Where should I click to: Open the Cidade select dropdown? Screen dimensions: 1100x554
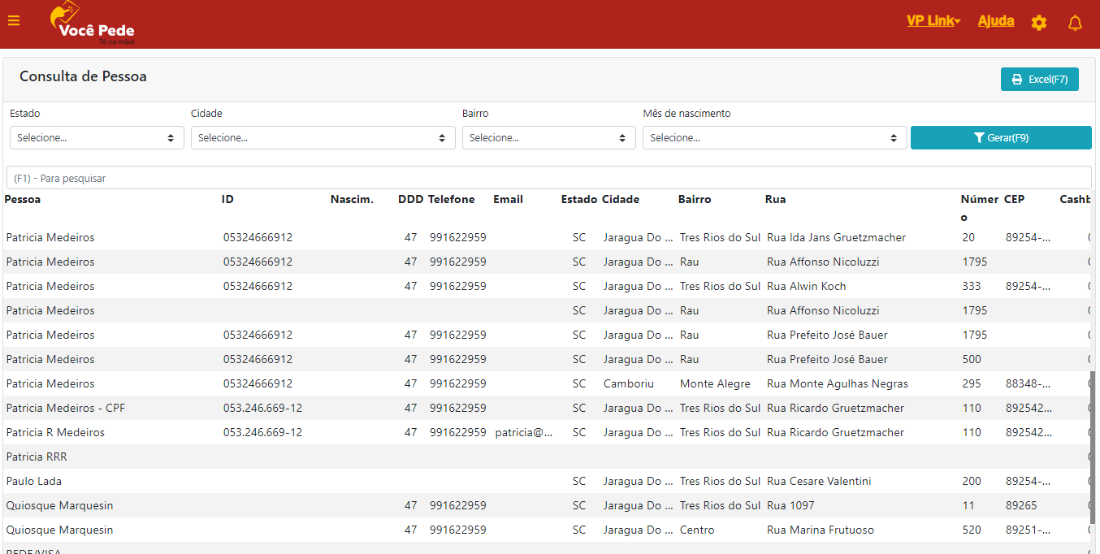pos(323,138)
